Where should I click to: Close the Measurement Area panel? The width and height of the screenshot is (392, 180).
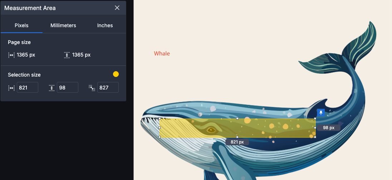117,8
